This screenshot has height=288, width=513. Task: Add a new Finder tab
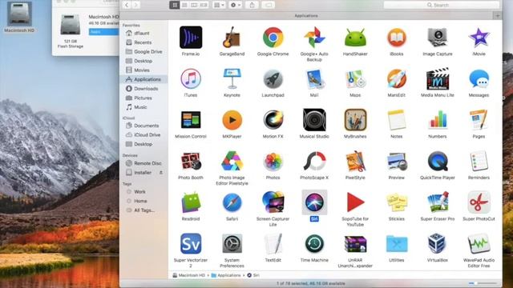(497, 16)
